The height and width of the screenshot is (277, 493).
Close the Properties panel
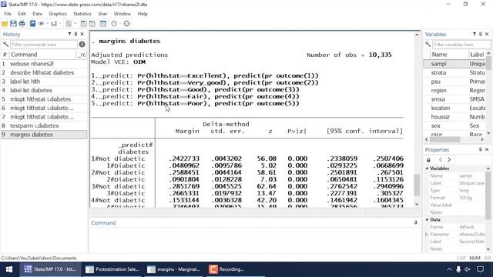(x=487, y=149)
